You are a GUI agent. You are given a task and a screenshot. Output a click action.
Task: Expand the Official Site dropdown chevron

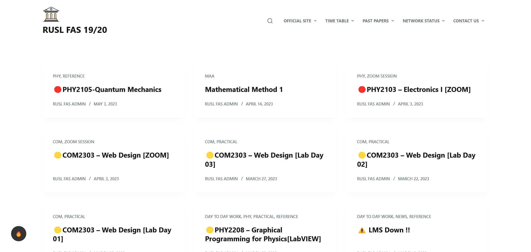click(x=315, y=21)
